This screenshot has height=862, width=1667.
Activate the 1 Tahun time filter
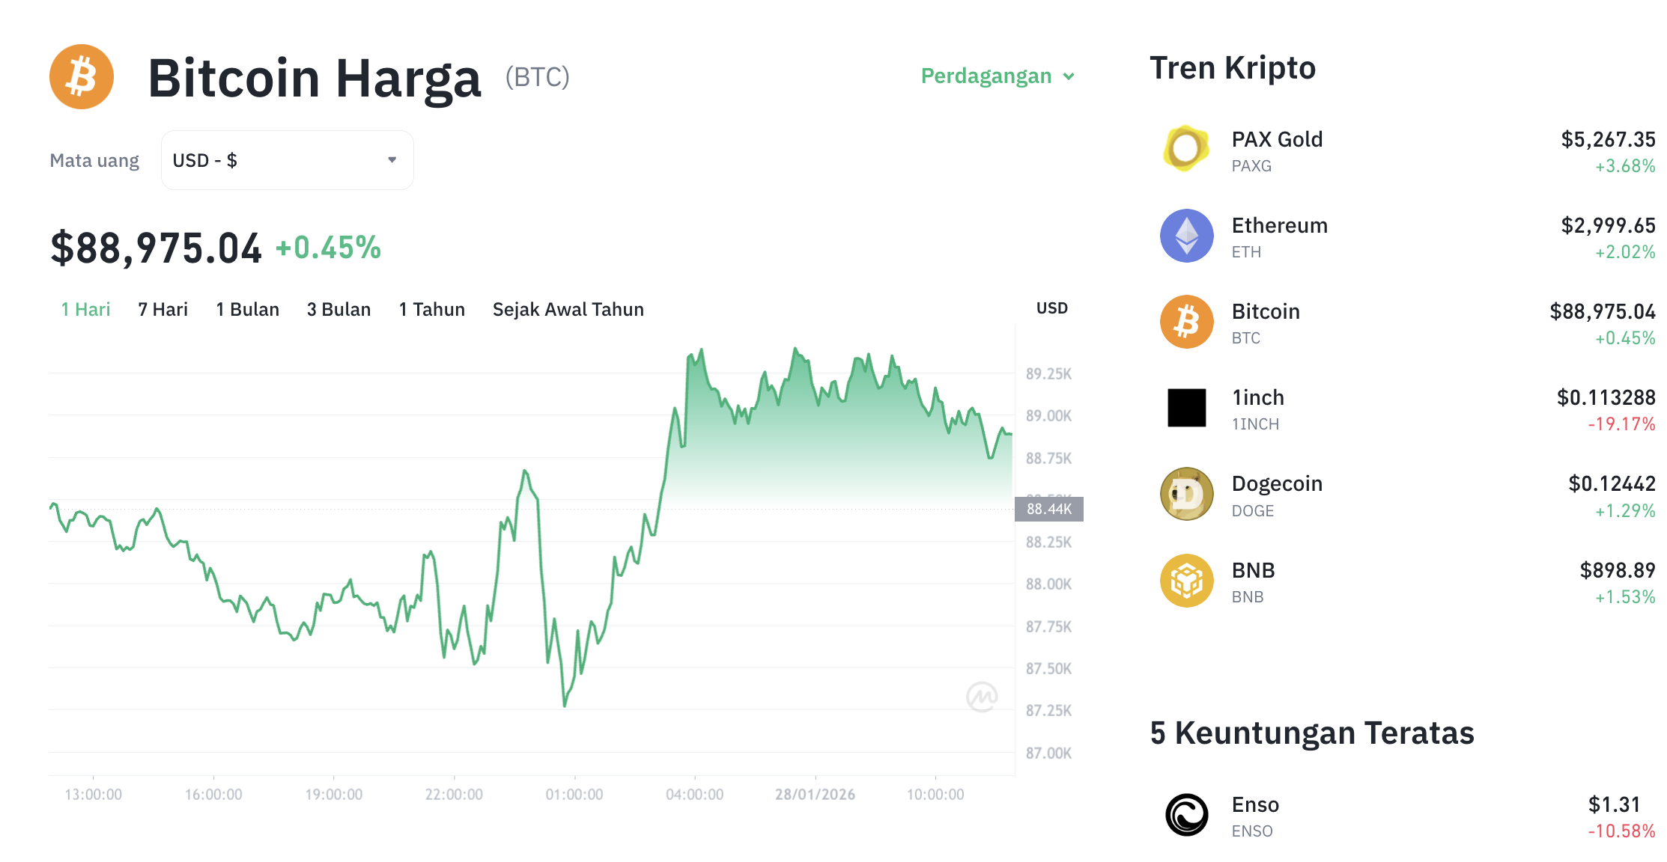[431, 309]
